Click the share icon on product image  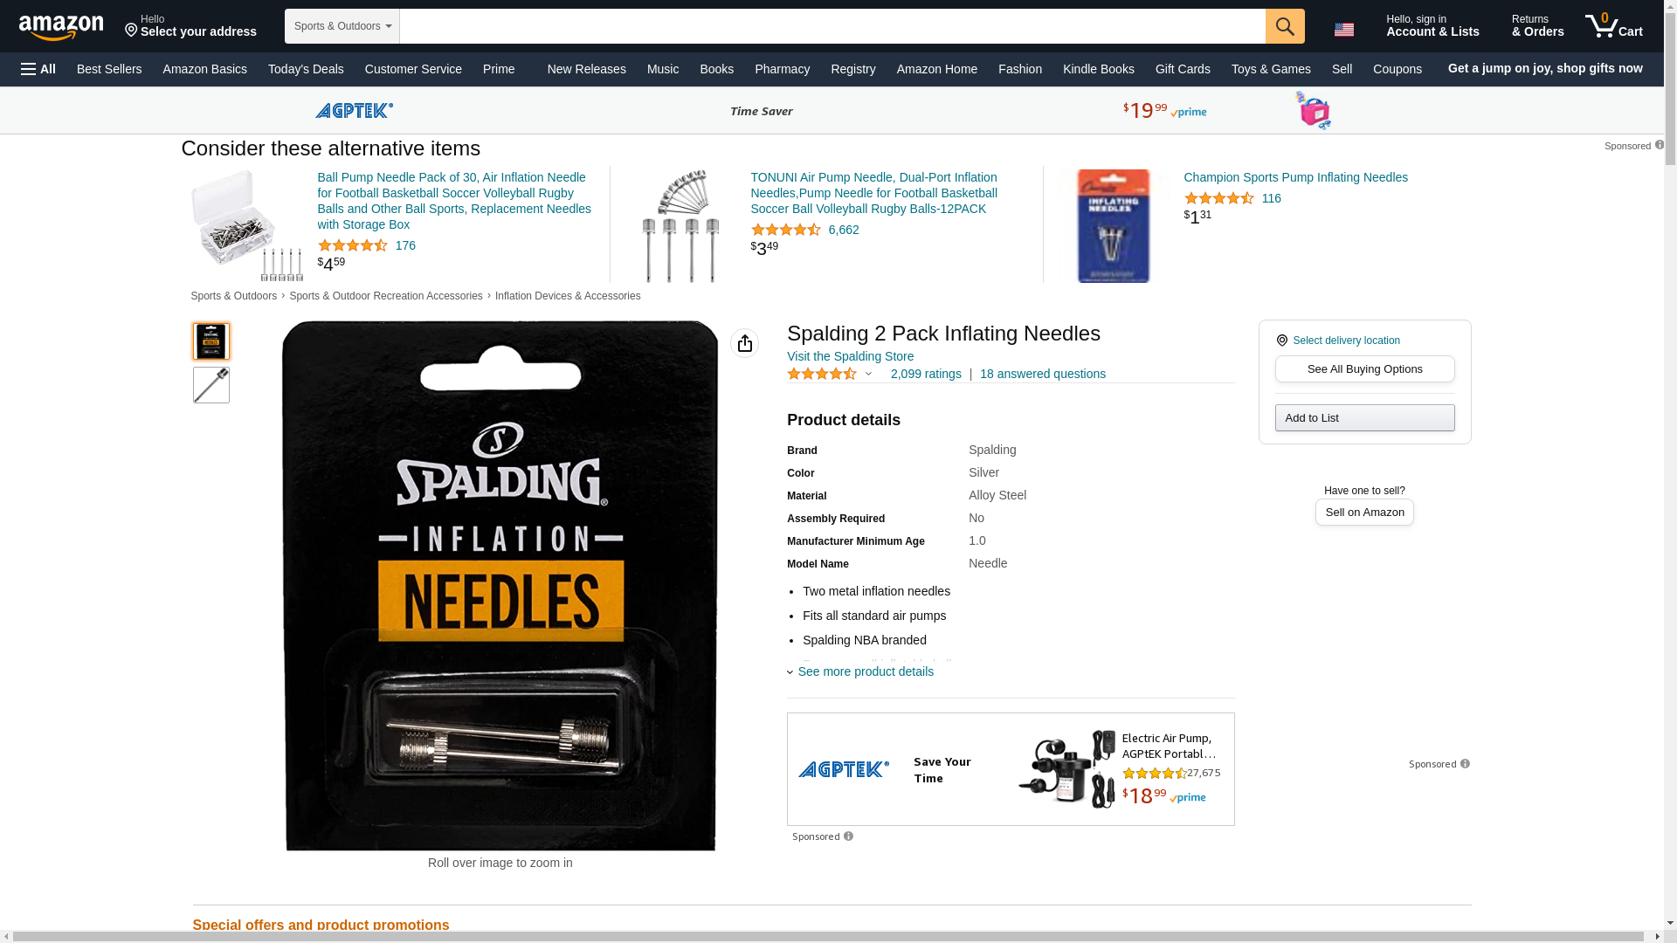(745, 343)
